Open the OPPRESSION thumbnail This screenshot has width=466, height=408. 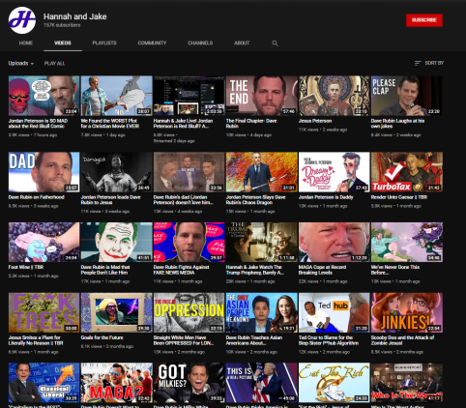click(189, 312)
